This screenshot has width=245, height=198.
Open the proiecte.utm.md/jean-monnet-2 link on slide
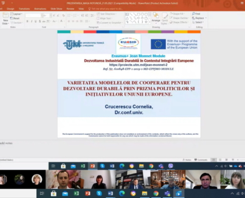[138, 65]
